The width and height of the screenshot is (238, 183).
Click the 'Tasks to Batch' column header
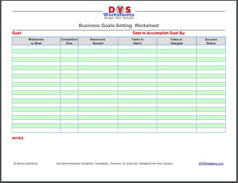click(x=137, y=41)
